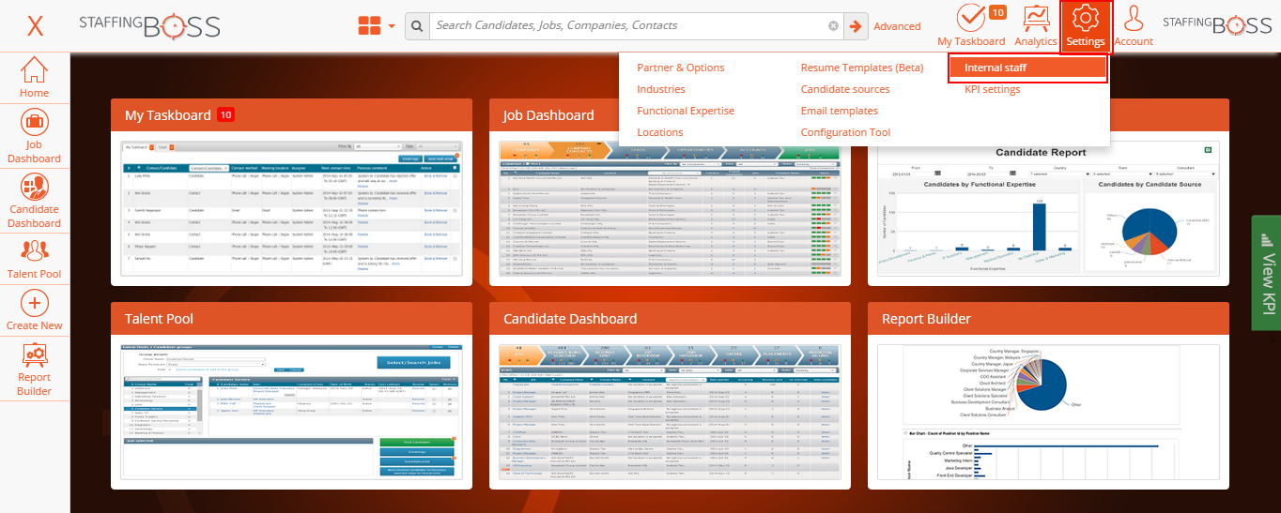The width and height of the screenshot is (1281, 513).
Task: Click the Talent Pool card header
Action: click(x=291, y=318)
